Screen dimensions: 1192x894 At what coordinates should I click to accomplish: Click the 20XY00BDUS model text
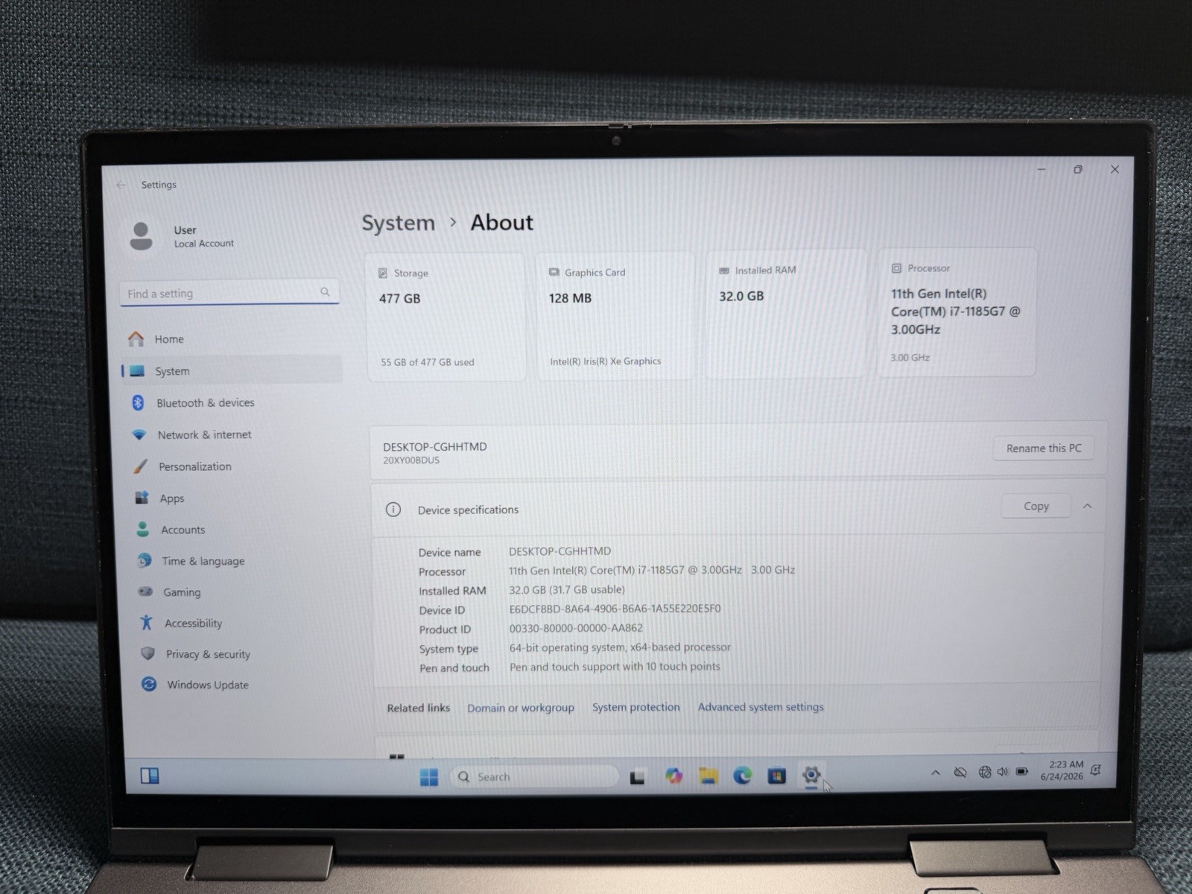tap(411, 460)
